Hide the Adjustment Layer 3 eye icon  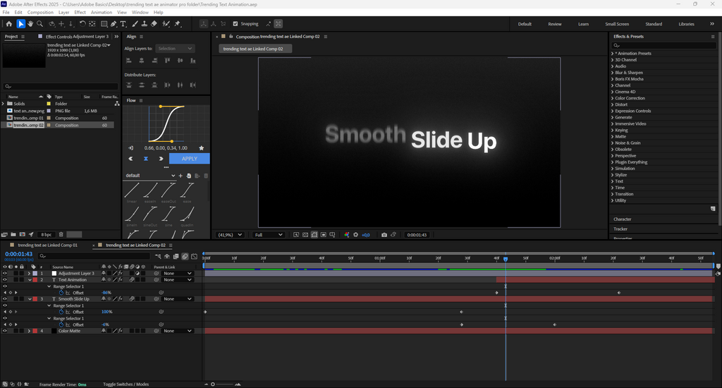(5, 274)
